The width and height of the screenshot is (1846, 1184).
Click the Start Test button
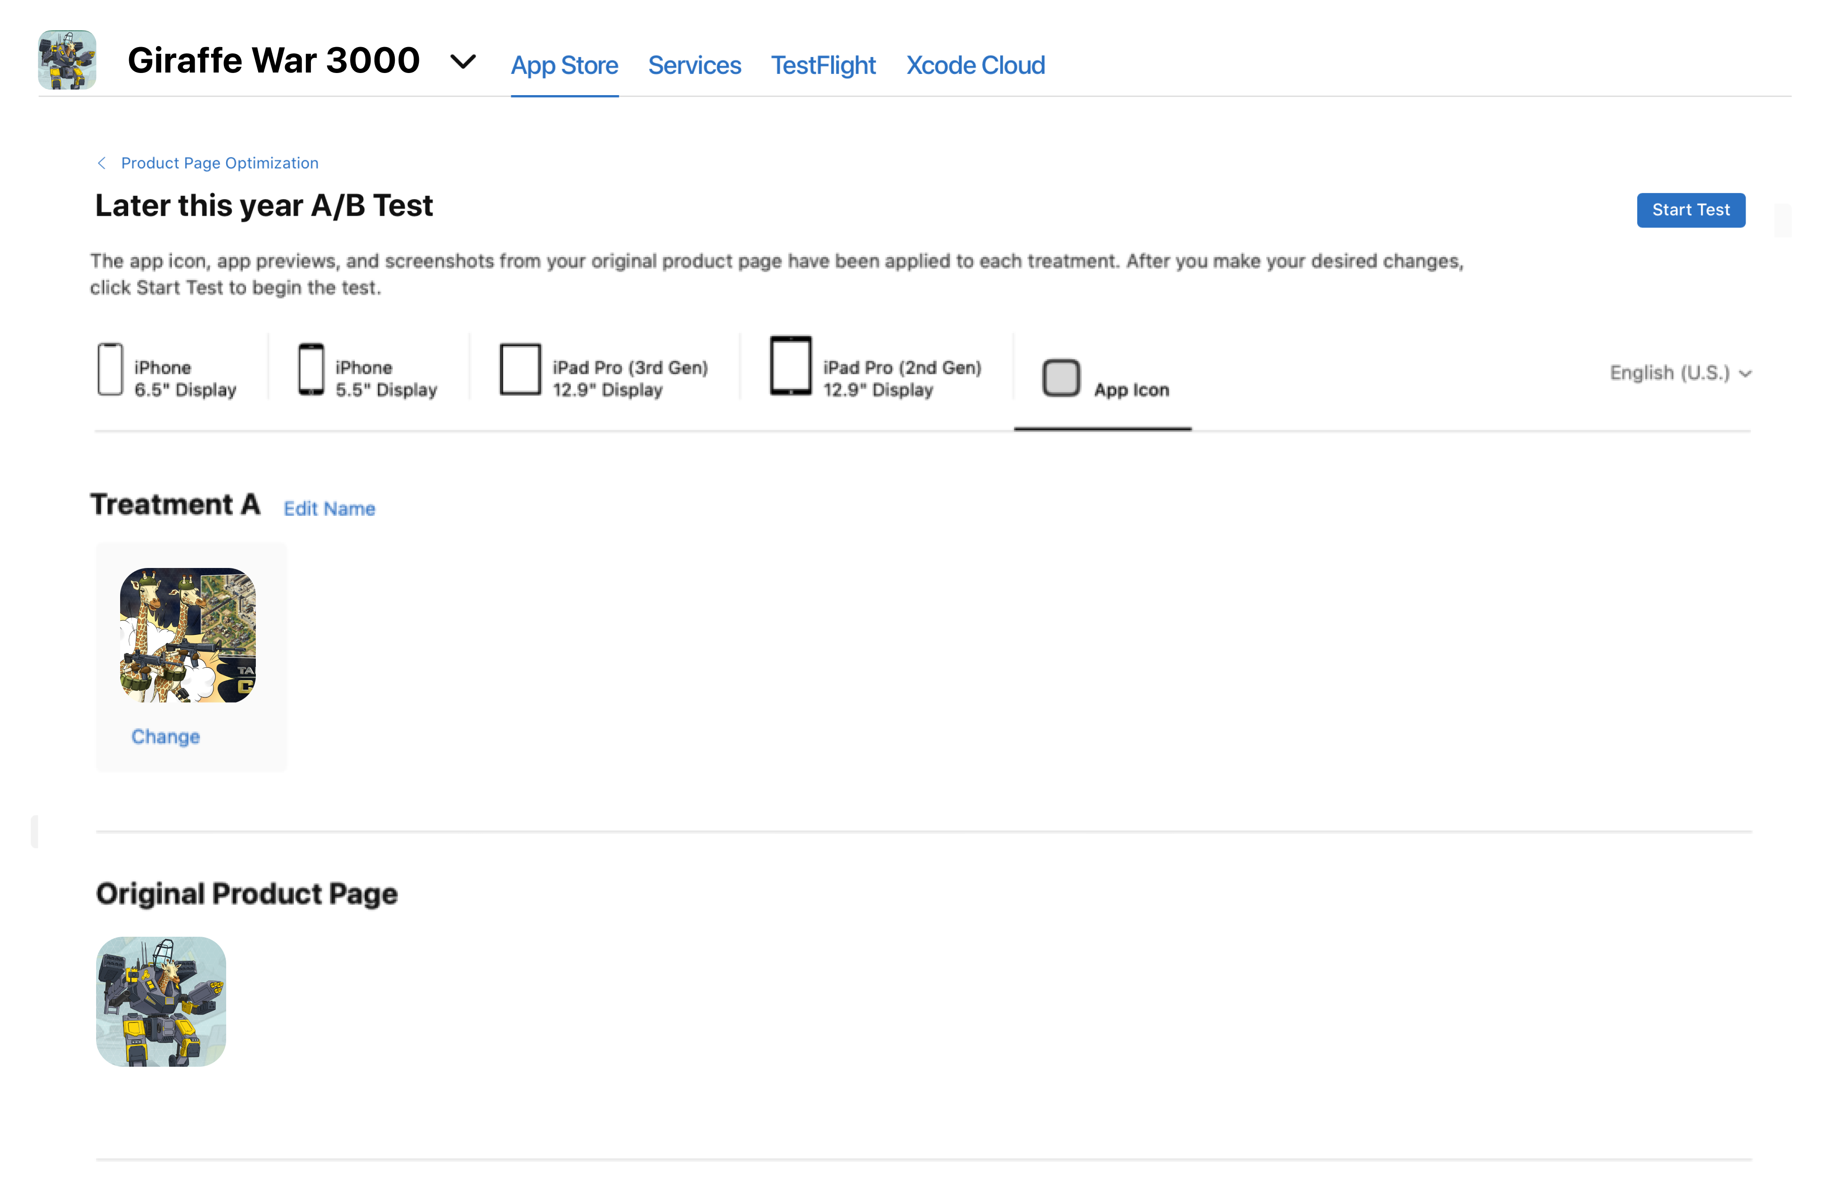pyautogui.click(x=1691, y=210)
